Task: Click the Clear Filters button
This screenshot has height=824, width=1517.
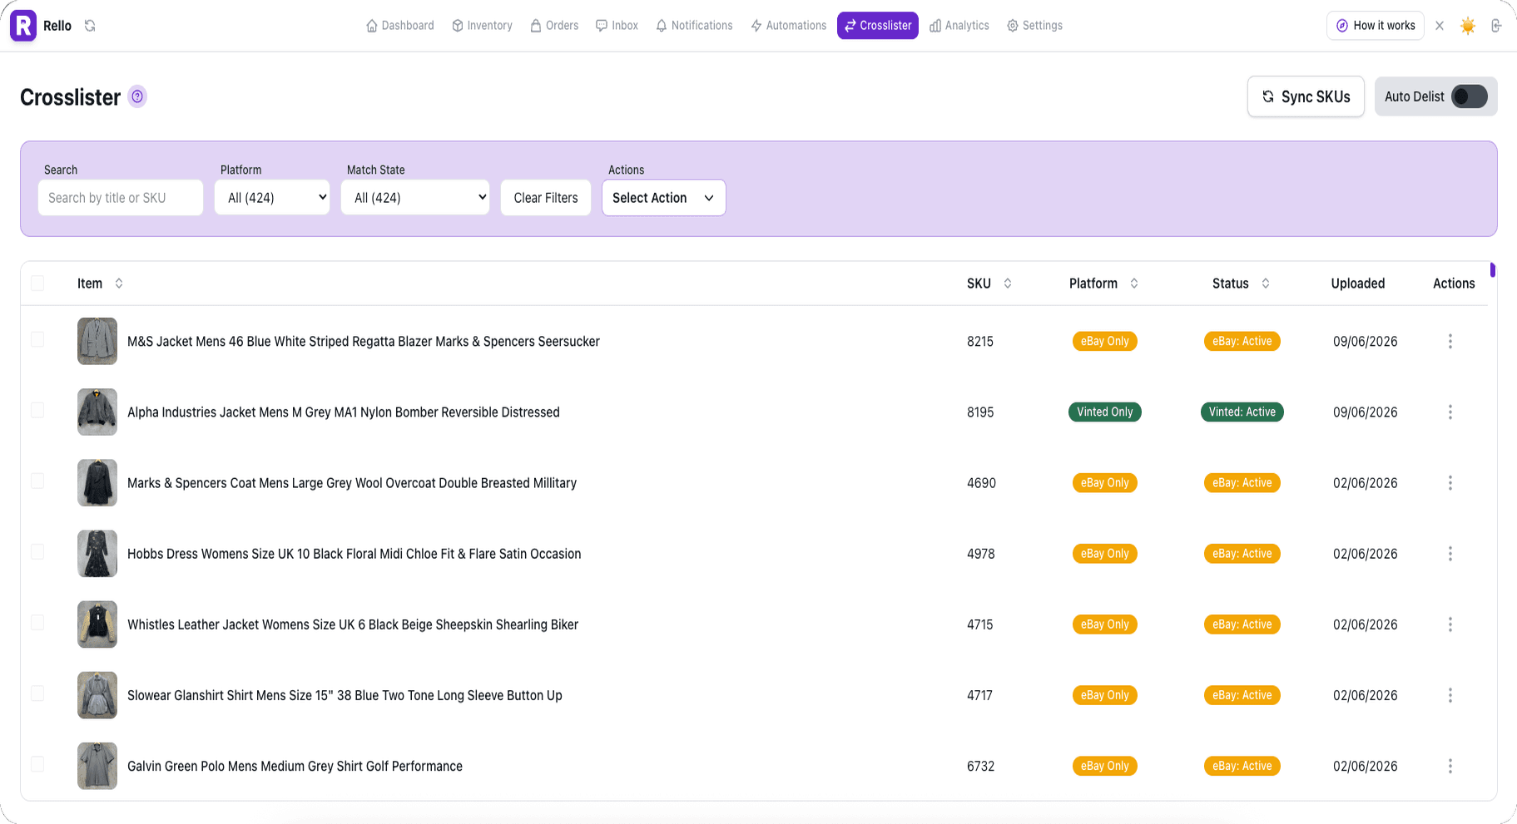Action: [546, 198]
